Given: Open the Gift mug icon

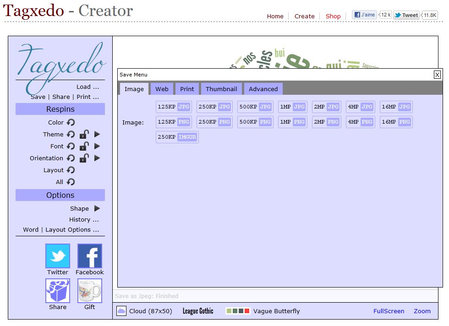Looking at the screenshot, I should click(x=90, y=291).
